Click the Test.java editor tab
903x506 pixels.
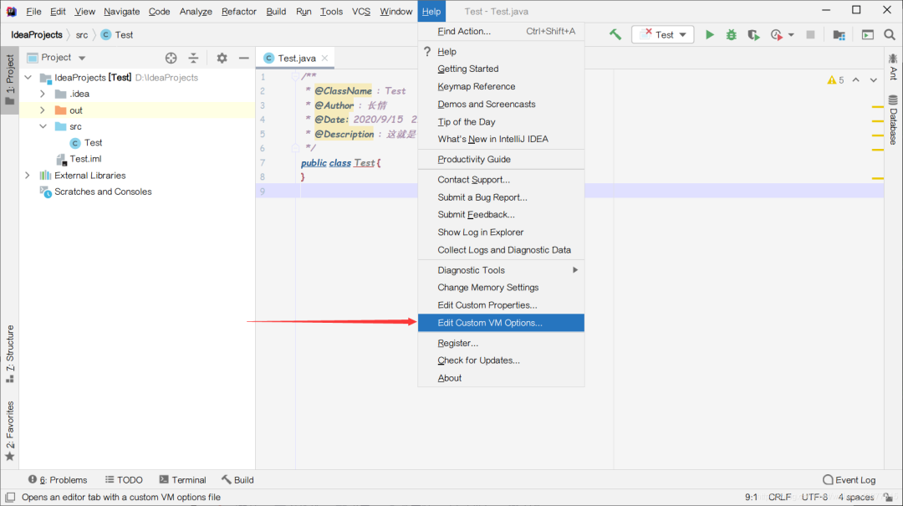pos(295,58)
